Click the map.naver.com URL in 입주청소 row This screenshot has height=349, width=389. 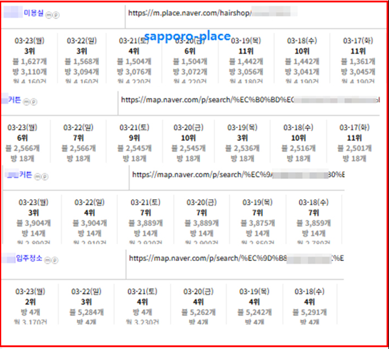(236, 258)
